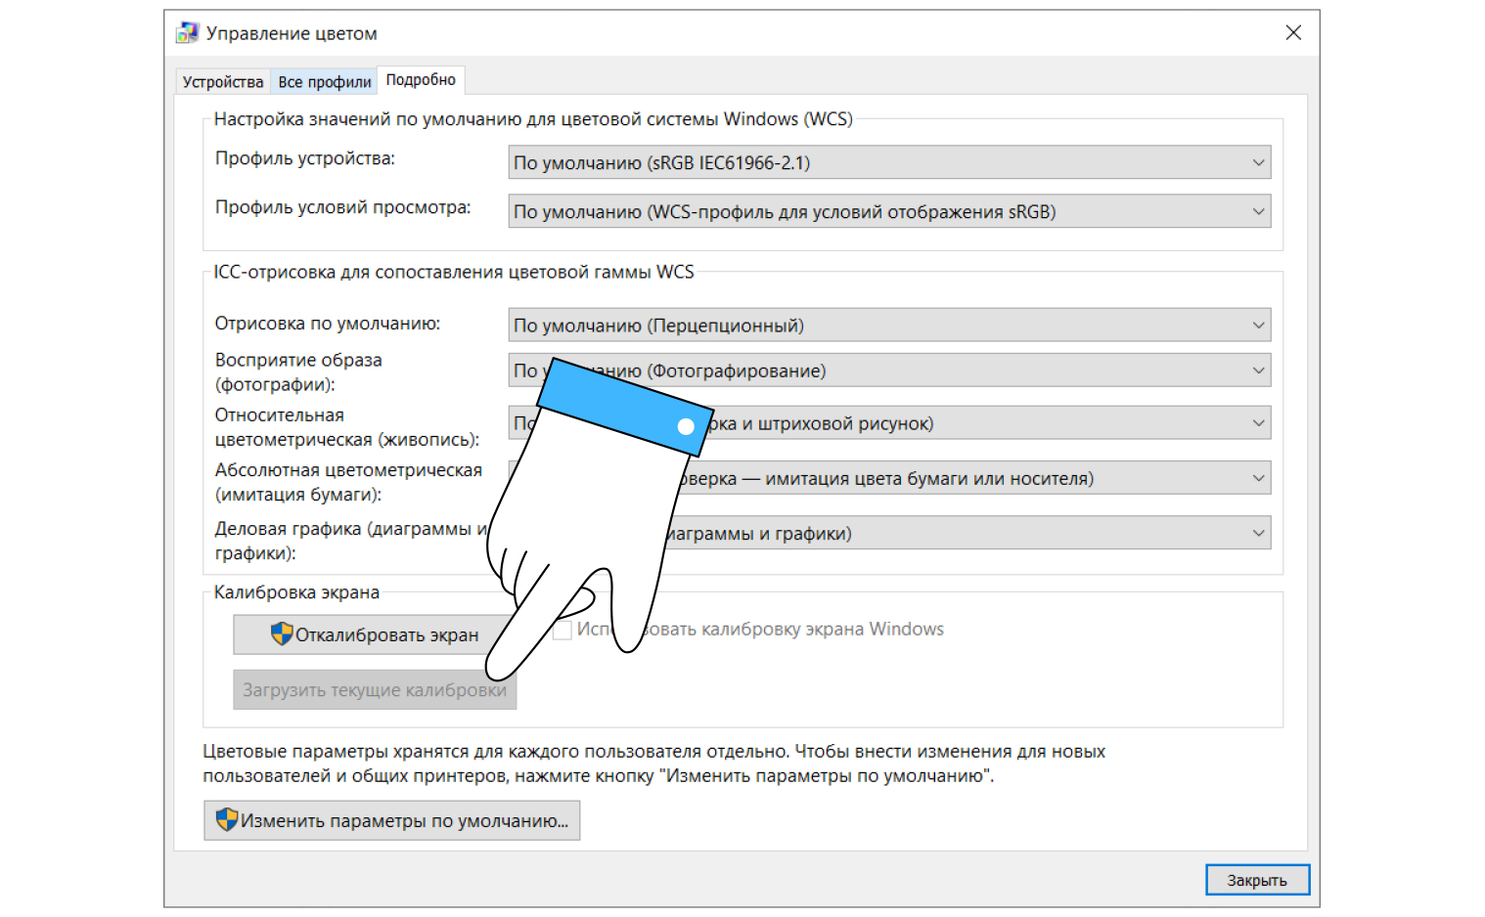This screenshot has width=1485, height=917.
Task: Enable 'Использовать калибровку экрана Windows' checkbox
Action: (x=562, y=631)
